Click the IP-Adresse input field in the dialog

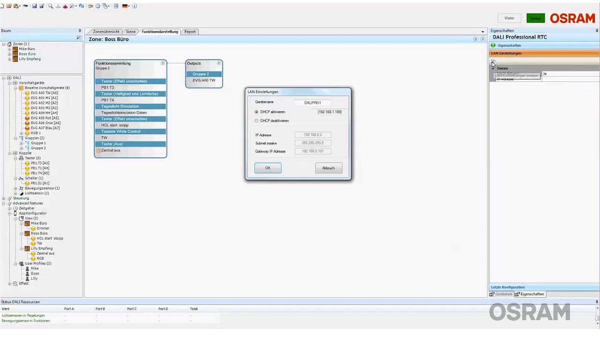coord(313,135)
